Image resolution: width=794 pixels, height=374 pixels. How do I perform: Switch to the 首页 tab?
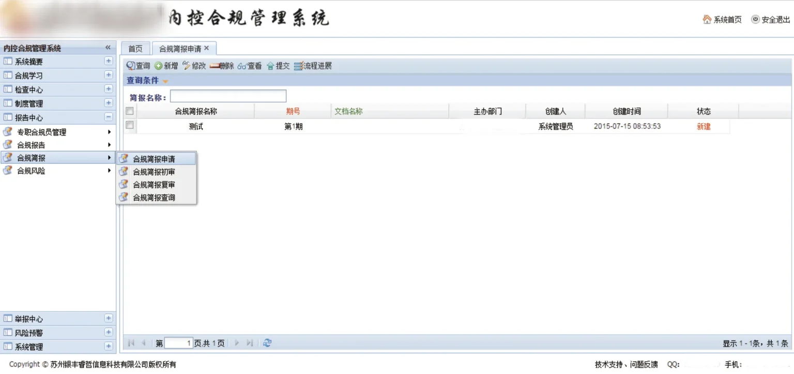coord(135,49)
